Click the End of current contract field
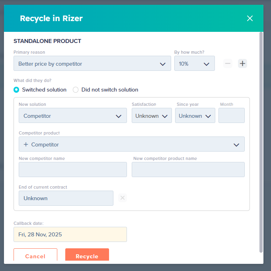This screenshot has width=271, height=271. pyautogui.click(x=66, y=198)
